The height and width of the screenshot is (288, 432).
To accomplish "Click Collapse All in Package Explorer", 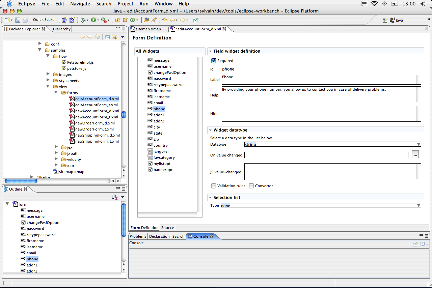I will click(107, 37).
